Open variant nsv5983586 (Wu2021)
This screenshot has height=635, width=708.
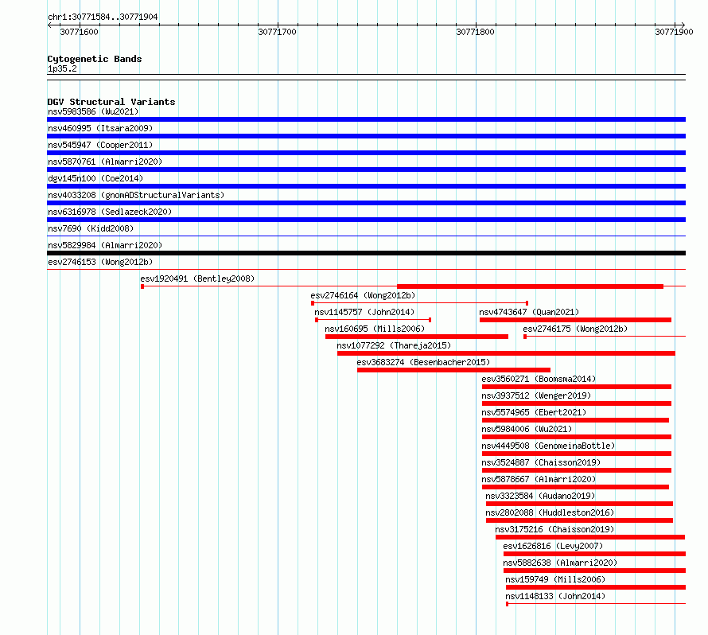93,111
